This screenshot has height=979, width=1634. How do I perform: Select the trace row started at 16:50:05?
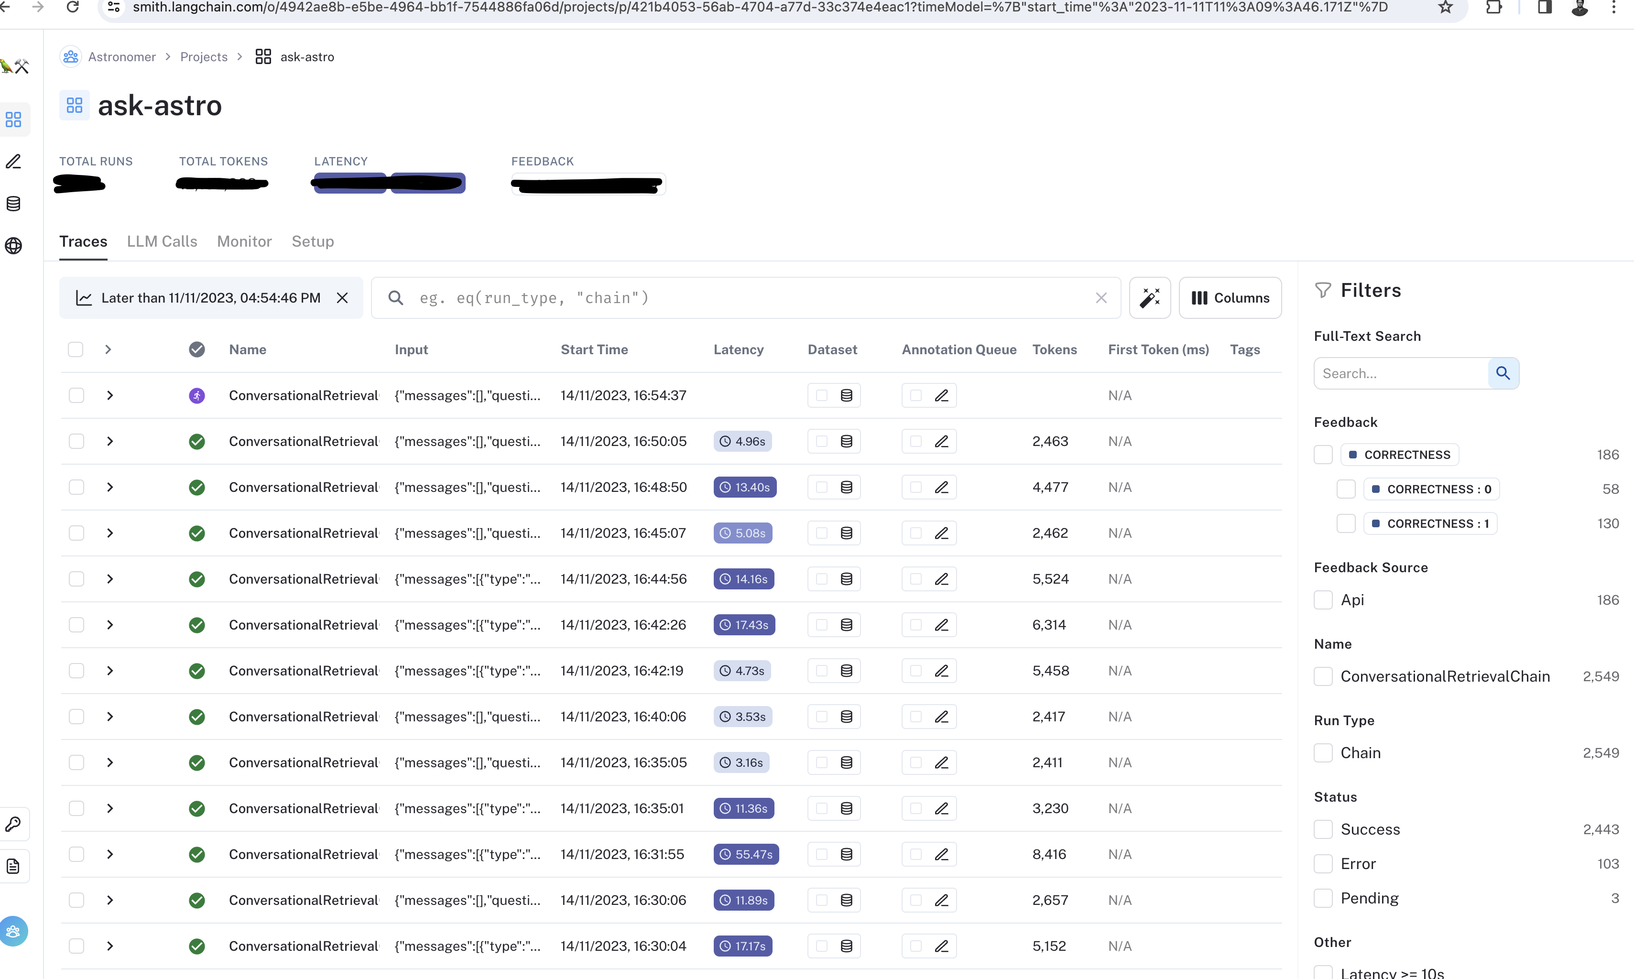click(x=76, y=441)
